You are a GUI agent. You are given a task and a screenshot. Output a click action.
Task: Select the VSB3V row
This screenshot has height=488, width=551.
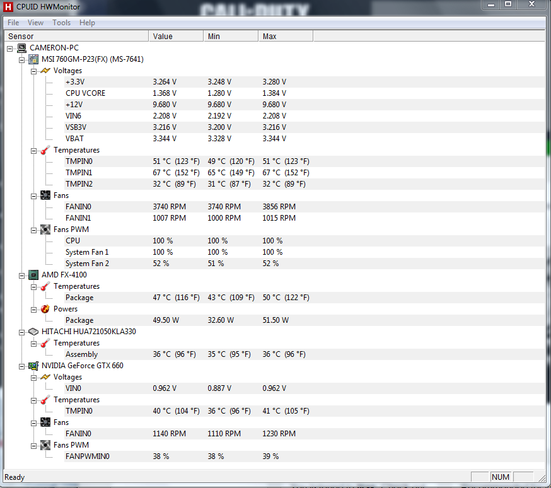point(304,127)
